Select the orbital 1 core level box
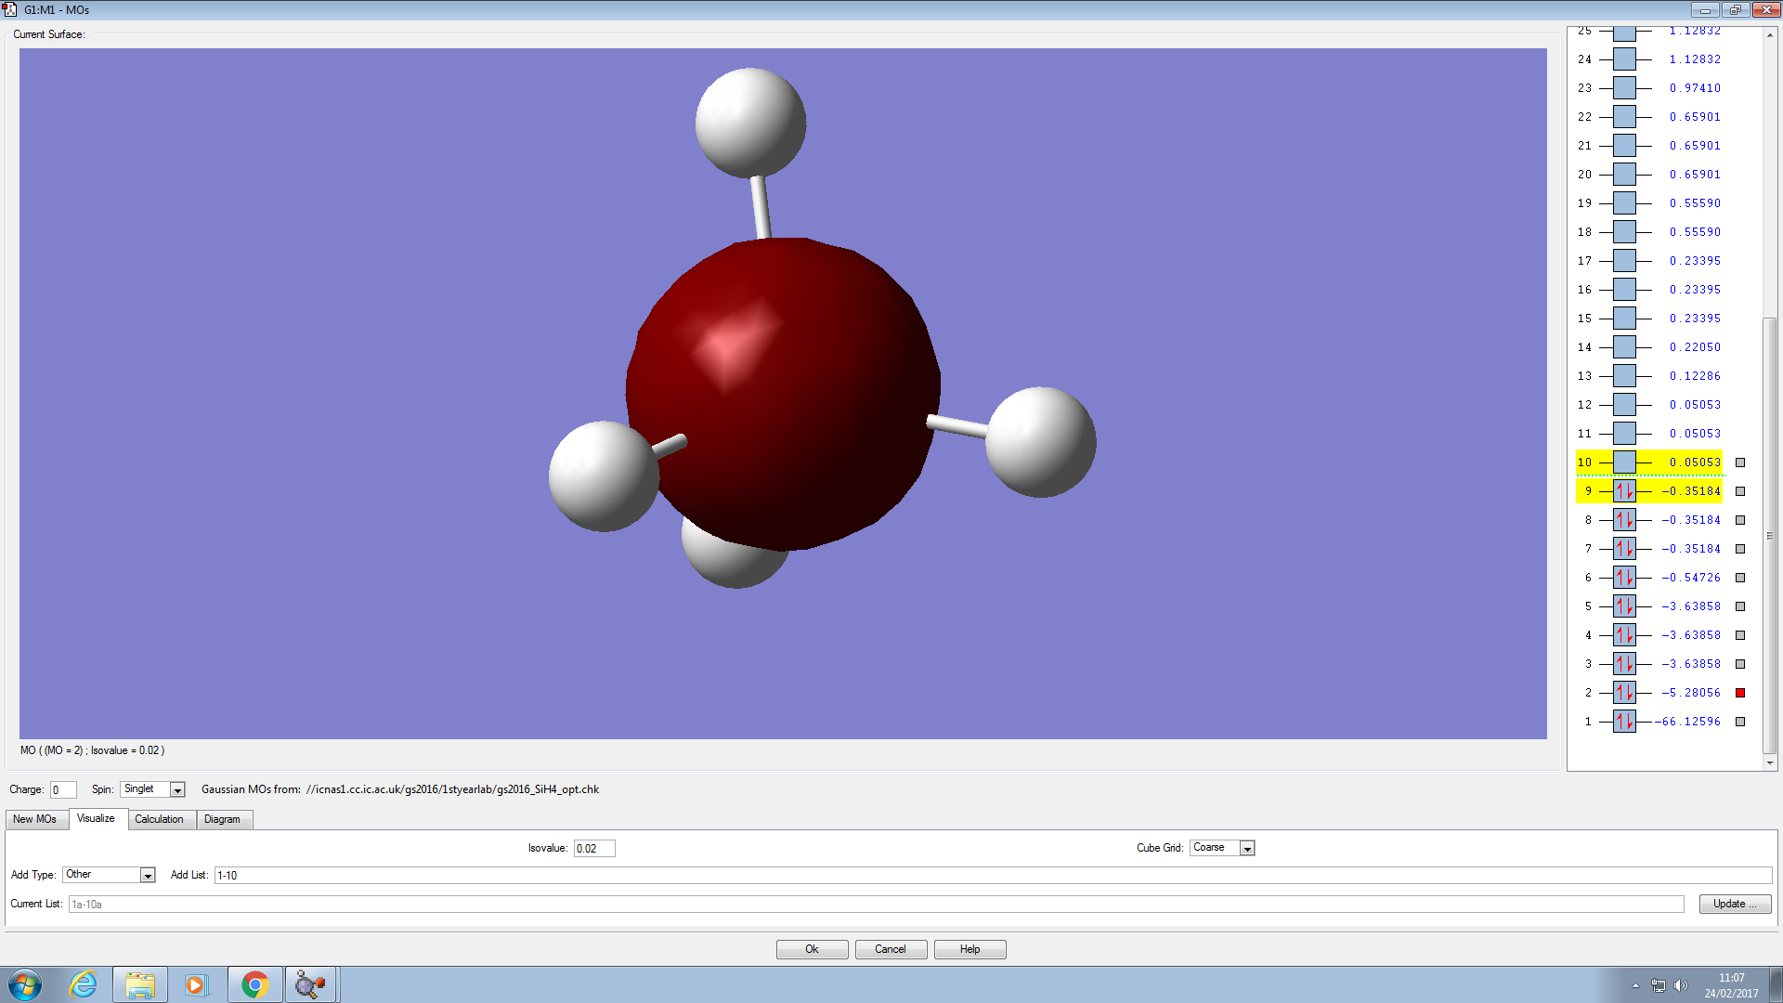1783x1003 pixels. coord(1624,722)
